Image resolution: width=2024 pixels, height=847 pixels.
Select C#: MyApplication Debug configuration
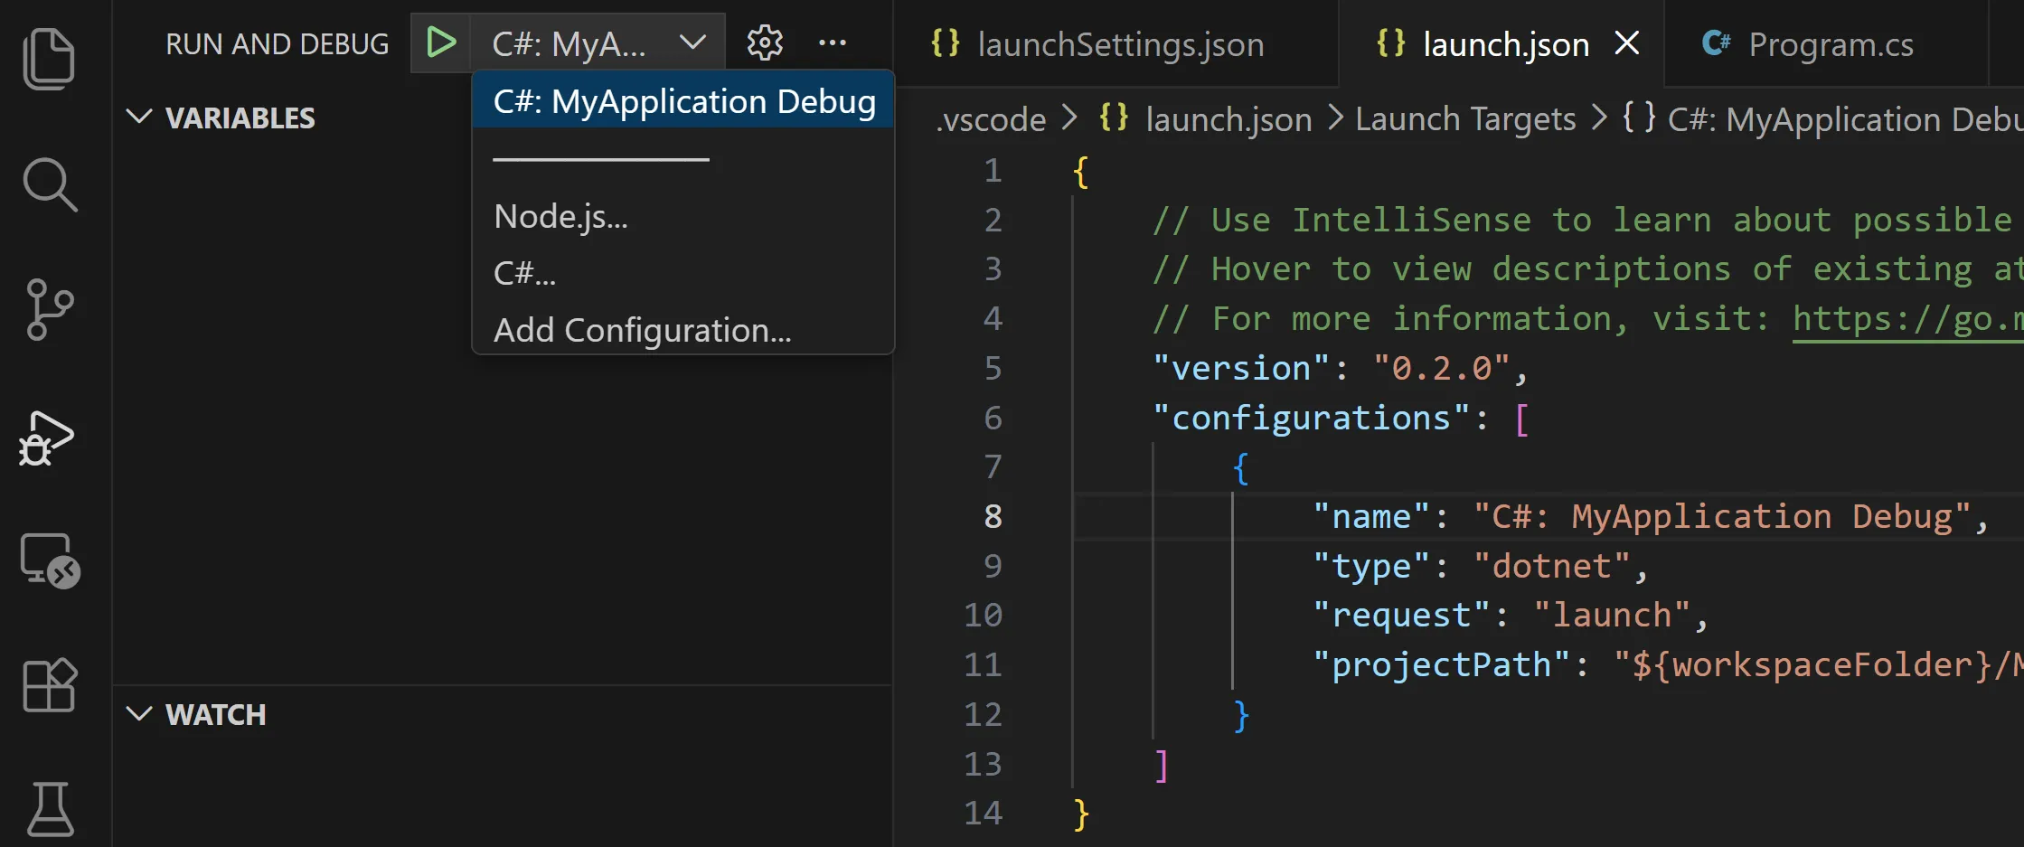(x=683, y=101)
